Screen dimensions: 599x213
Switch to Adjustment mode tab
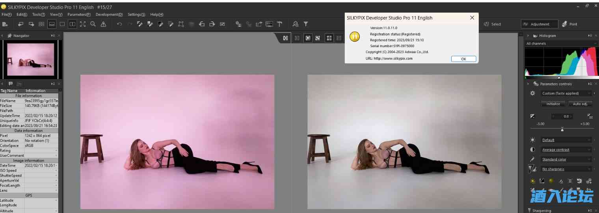[x=539, y=24]
